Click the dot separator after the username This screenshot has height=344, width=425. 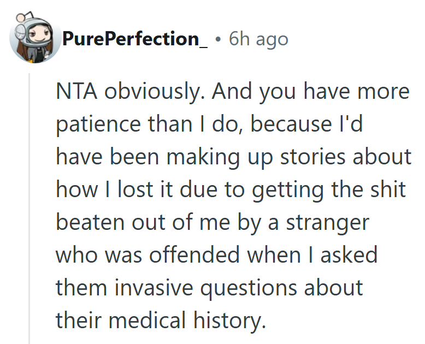[x=219, y=40]
